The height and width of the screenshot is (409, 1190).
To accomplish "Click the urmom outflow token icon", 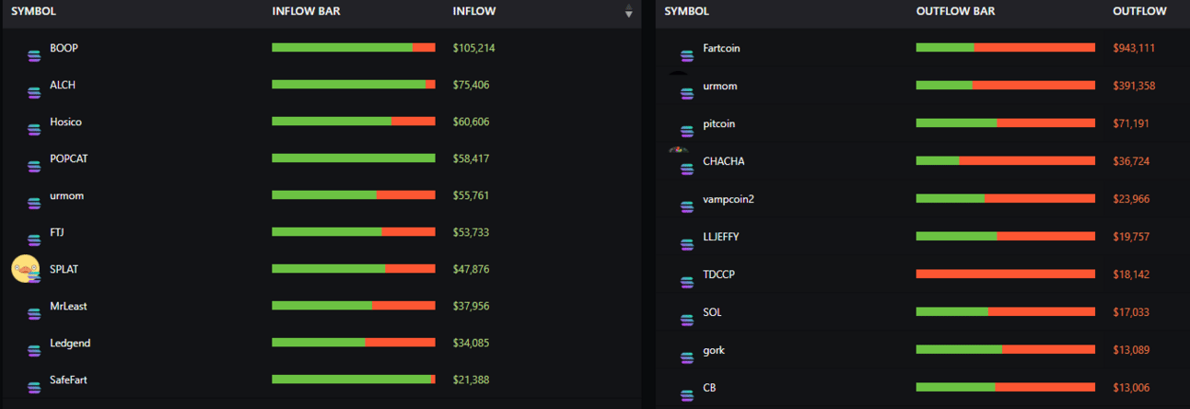I will pos(687,94).
